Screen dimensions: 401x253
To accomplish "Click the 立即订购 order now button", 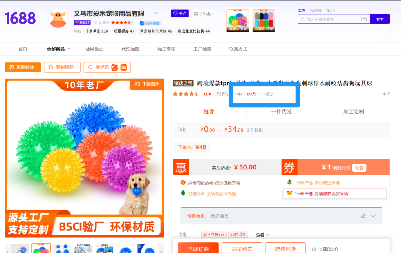I will (198, 249).
